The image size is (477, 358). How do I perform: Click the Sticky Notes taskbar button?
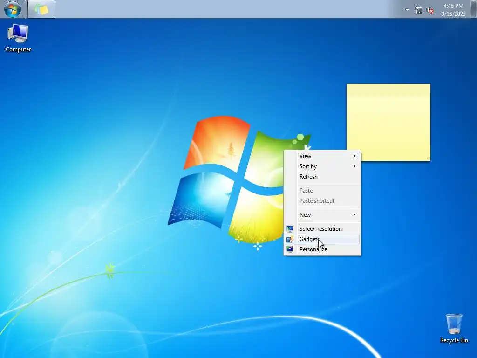[x=41, y=9]
